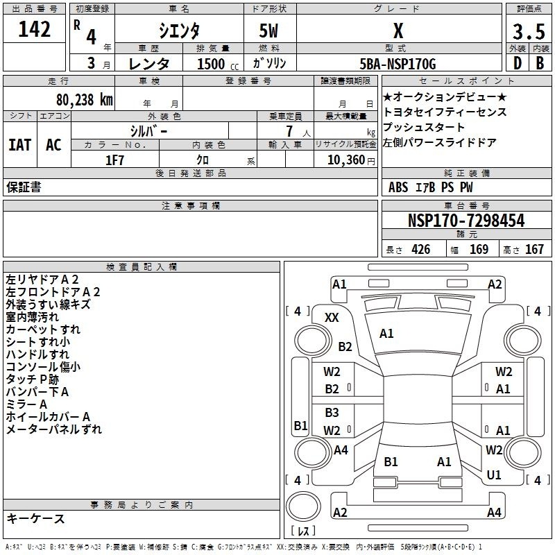This screenshot has height=555, width=555.
Task: Click the height value 167
Action: [534, 249]
